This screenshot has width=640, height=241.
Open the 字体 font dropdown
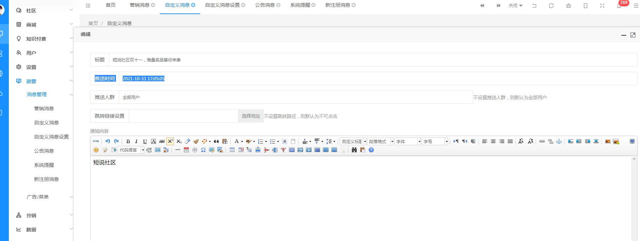coord(408,141)
